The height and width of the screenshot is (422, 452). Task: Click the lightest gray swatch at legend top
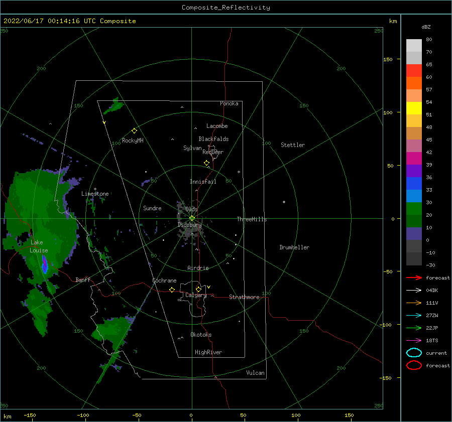(x=414, y=46)
